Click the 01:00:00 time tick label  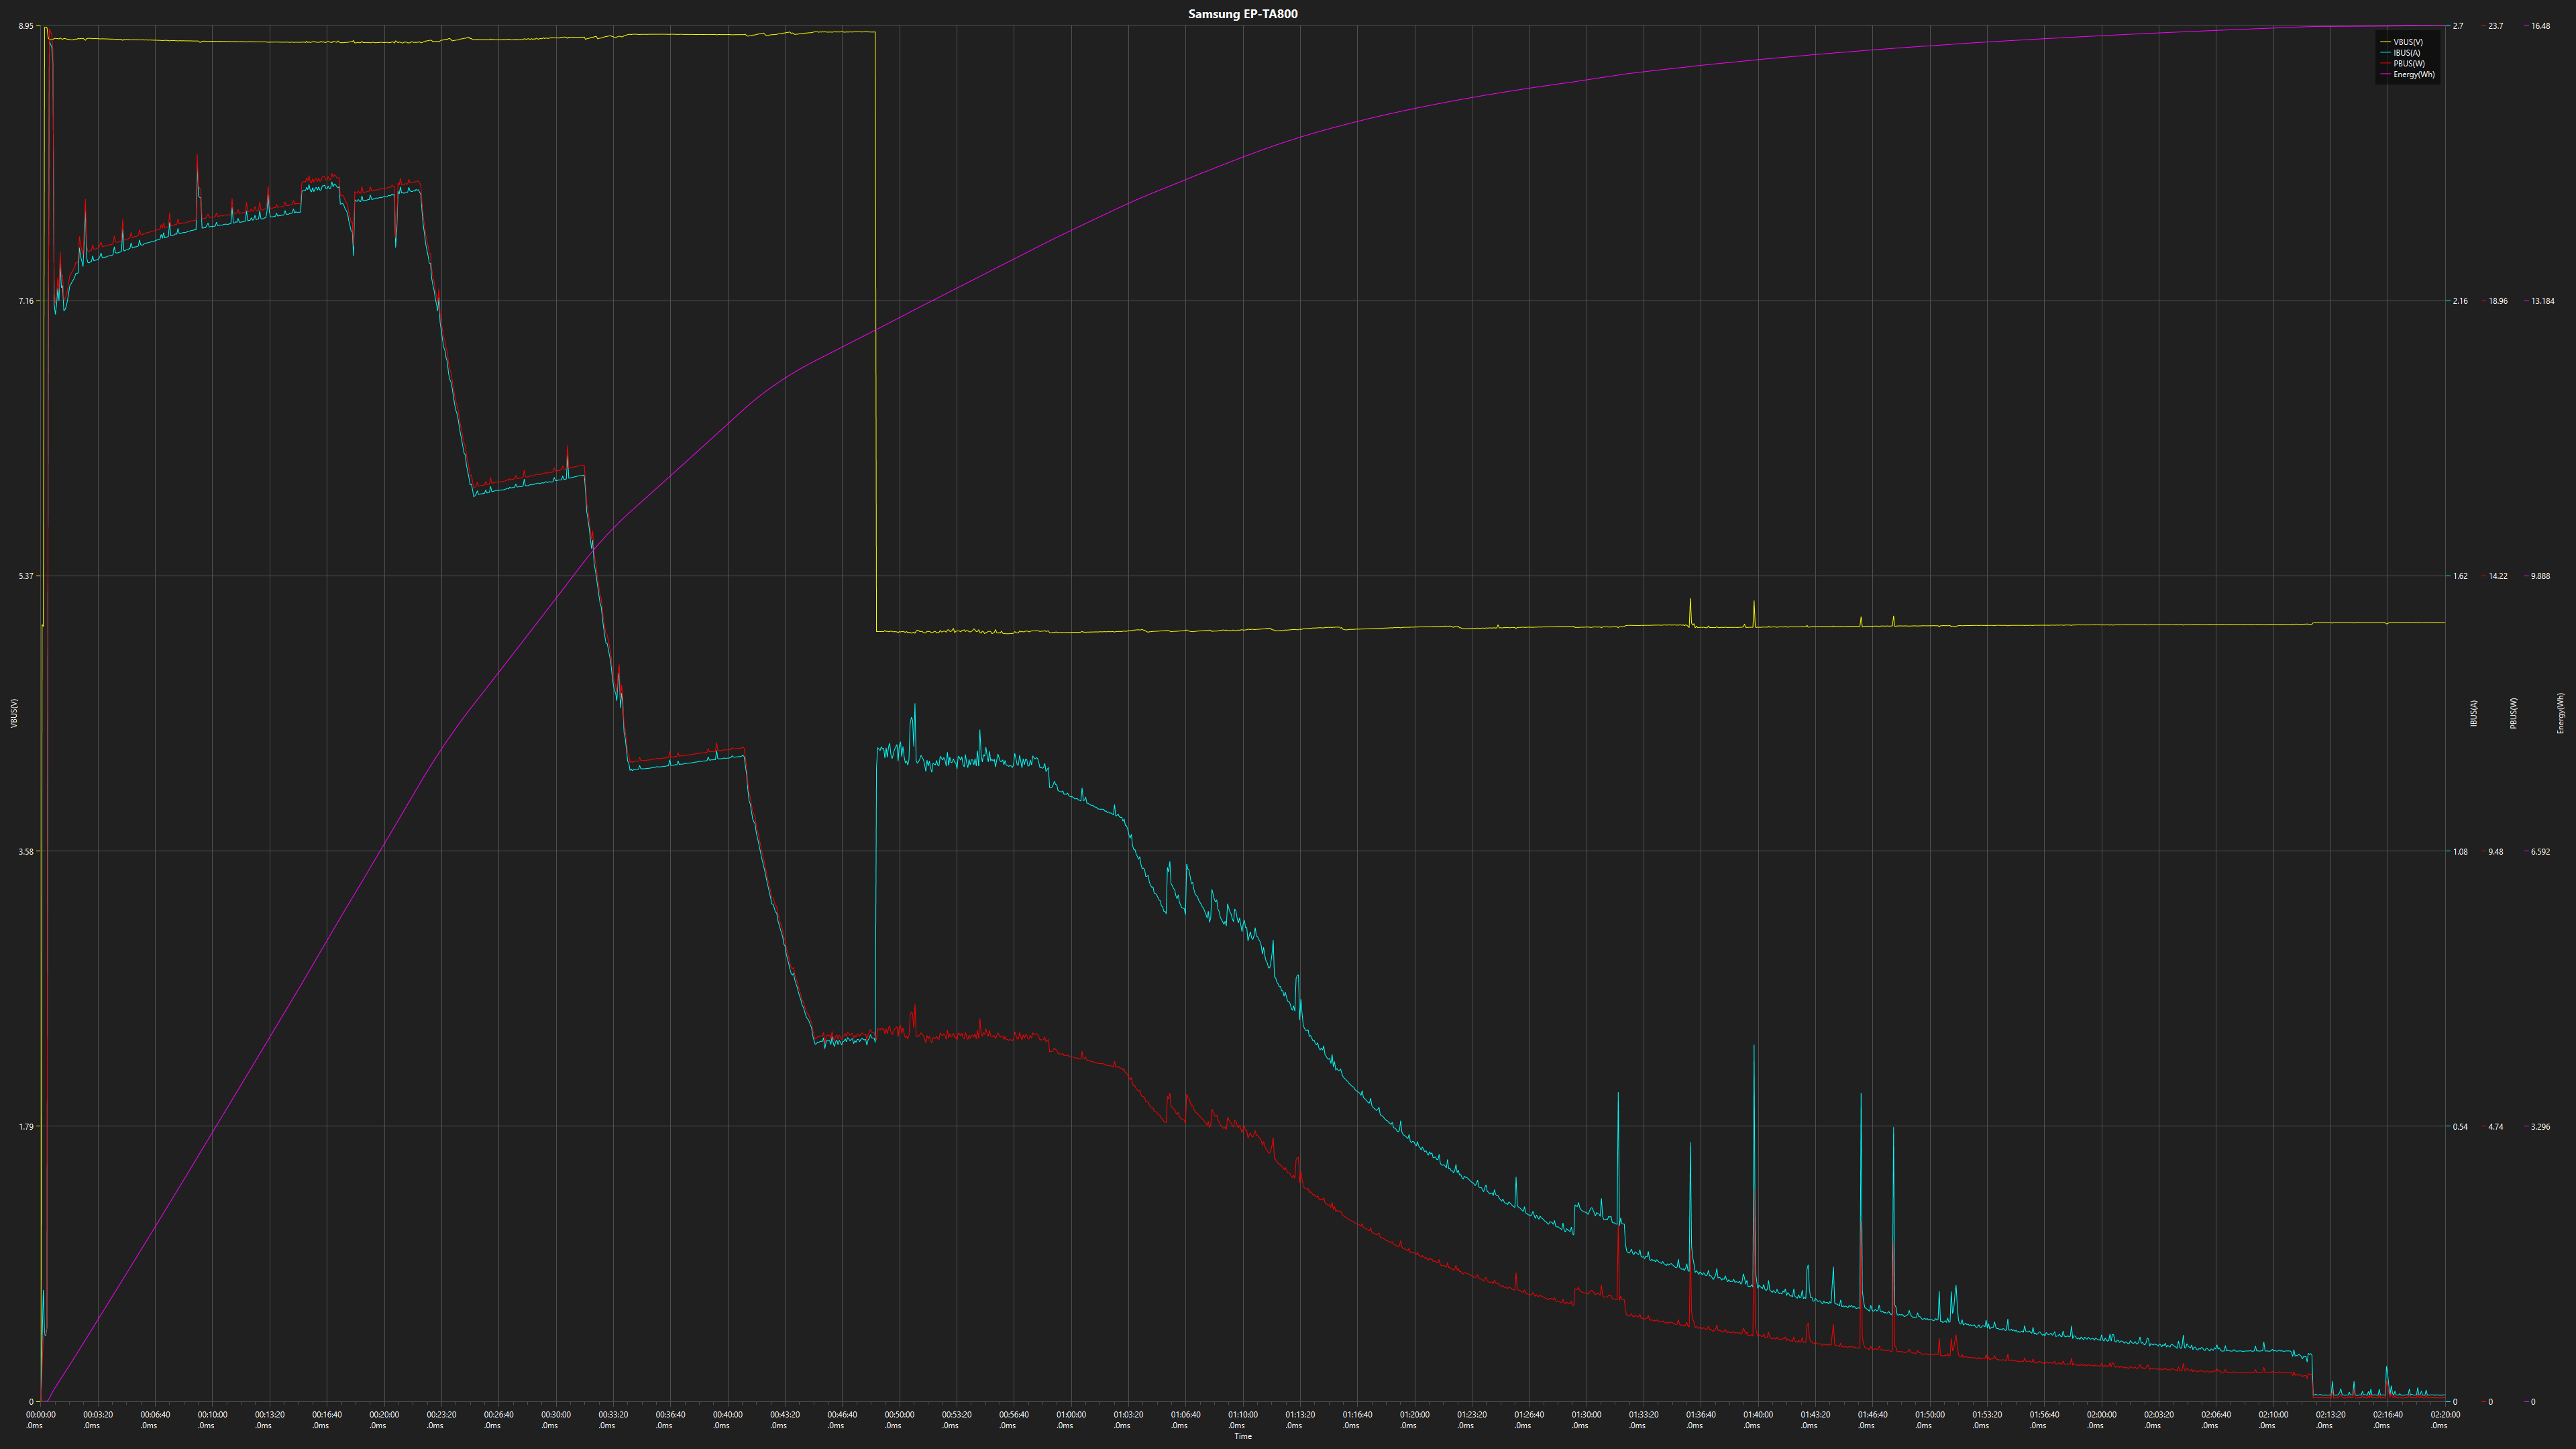(1071, 1415)
